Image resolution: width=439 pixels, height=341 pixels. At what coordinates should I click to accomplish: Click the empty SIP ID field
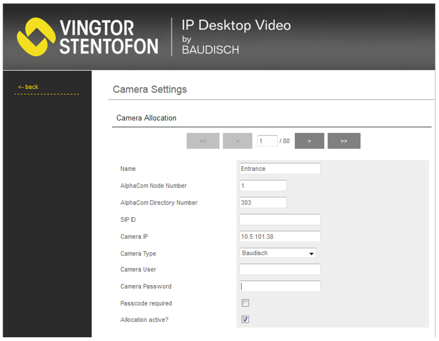pos(280,219)
